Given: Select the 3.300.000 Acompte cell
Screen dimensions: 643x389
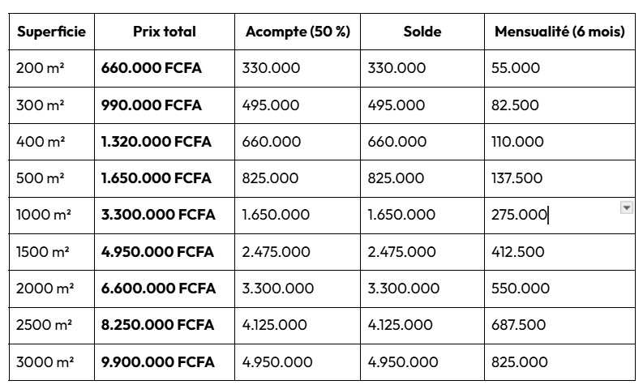Looking at the screenshot, I should [298, 289].
